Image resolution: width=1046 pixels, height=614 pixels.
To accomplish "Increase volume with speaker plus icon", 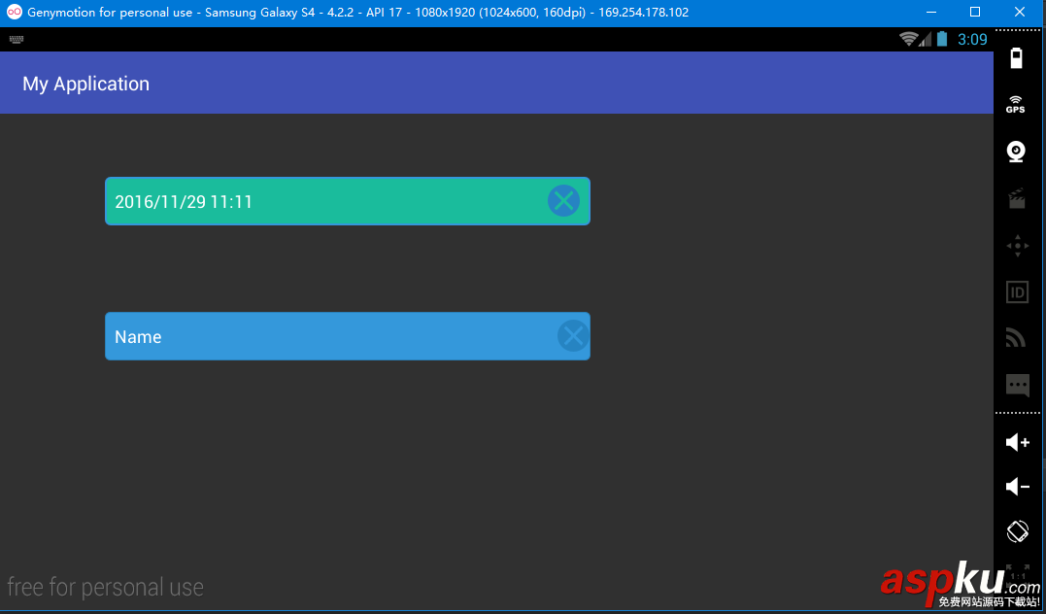I will (1018, 442).
